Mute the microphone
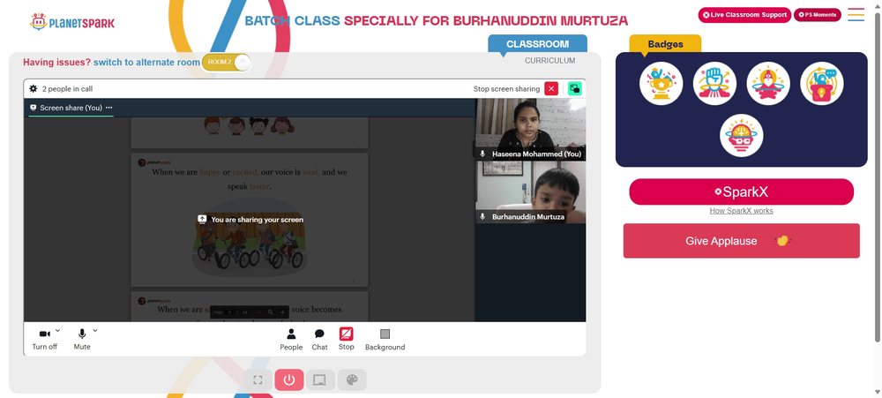 [81, 340]
